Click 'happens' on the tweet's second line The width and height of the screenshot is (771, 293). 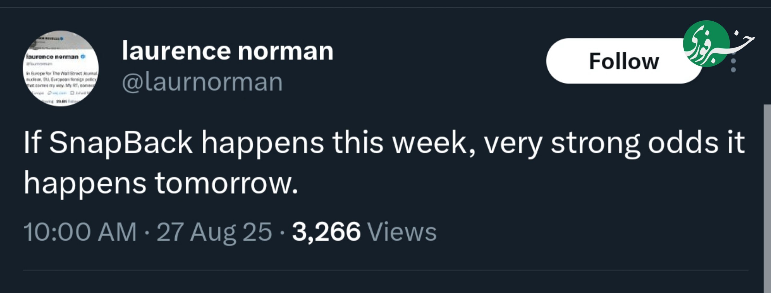click(x=85, y=184)
